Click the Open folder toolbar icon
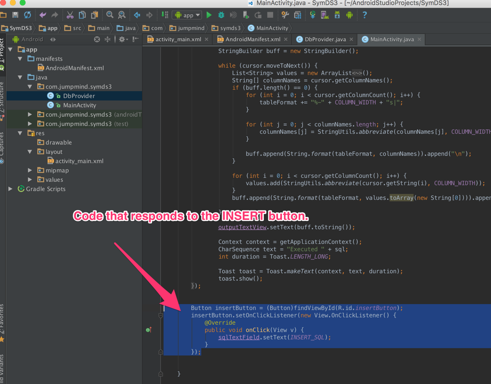This screenshot has height=384, width=491. pos(3,15)
